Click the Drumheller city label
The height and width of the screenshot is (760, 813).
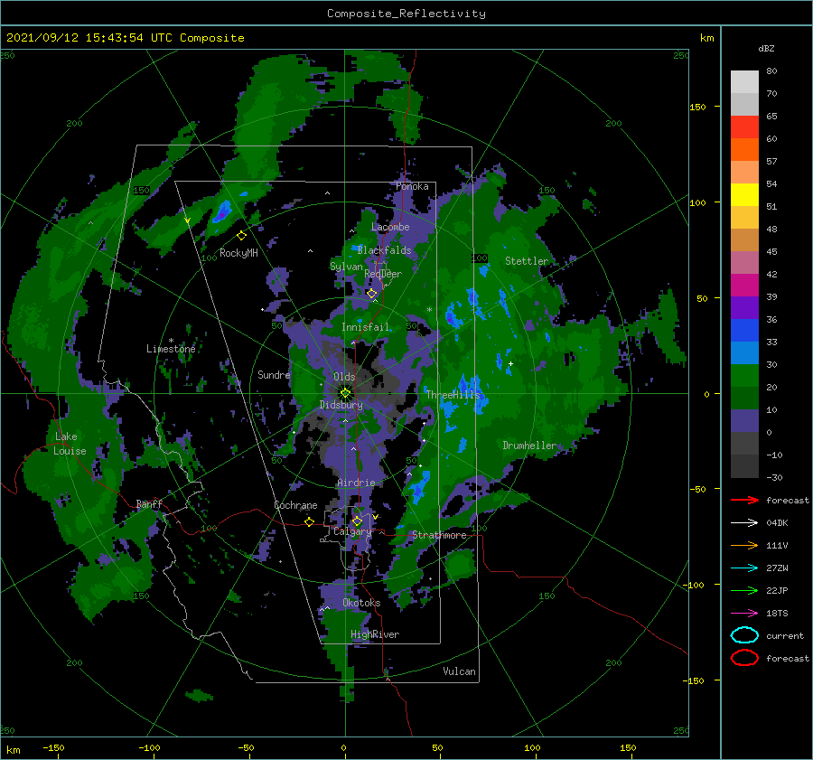[529, 446]
